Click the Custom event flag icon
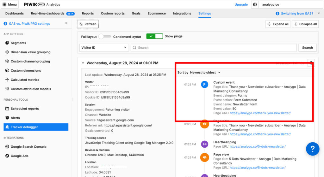Image resolution: width=324 pixels, height=177 pixels. (x=205, y=84)
